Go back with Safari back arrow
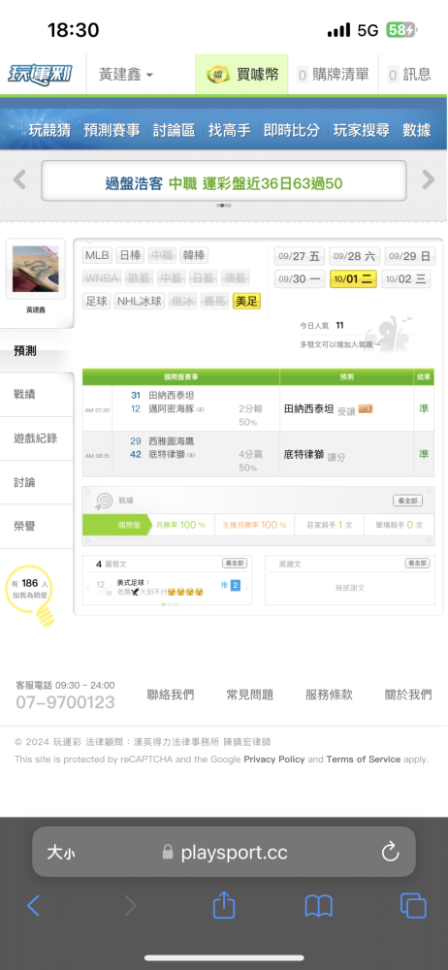Viewport: 448px width, 970px height. tap(33, 906)
